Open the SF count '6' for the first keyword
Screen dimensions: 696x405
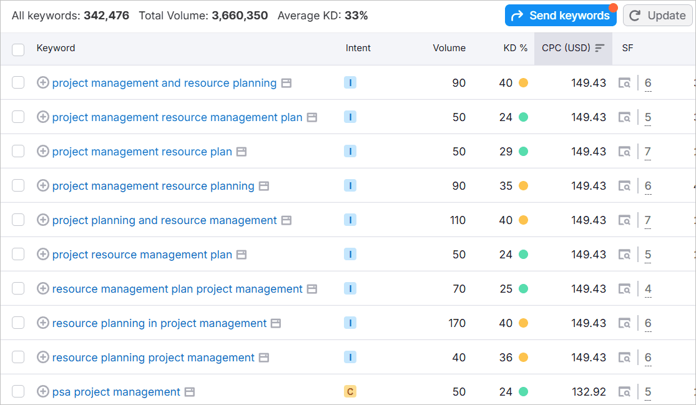coord(647,82)
